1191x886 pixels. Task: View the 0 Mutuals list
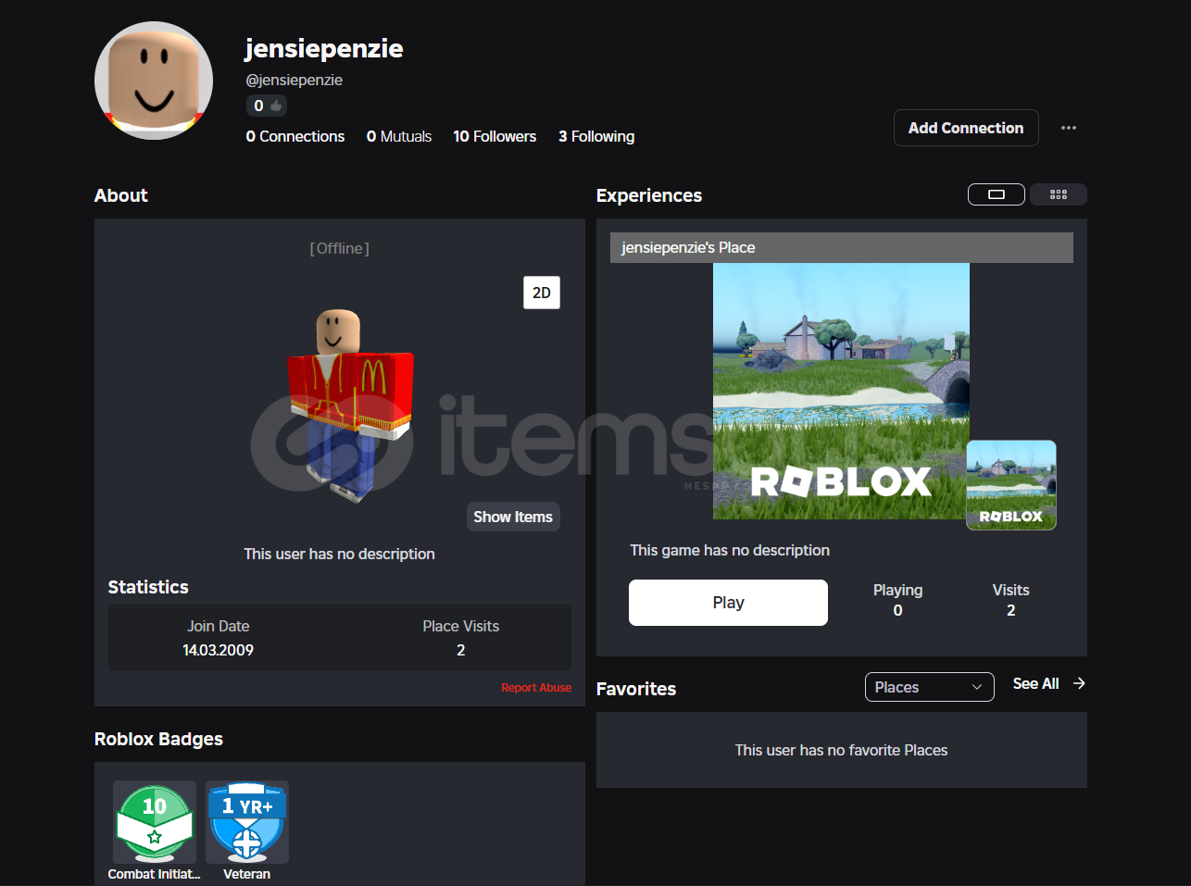tap(399, 136)
